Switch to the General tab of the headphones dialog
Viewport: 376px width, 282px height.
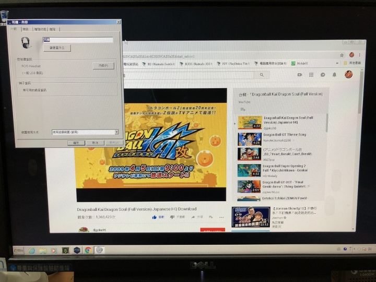(15, 29)
